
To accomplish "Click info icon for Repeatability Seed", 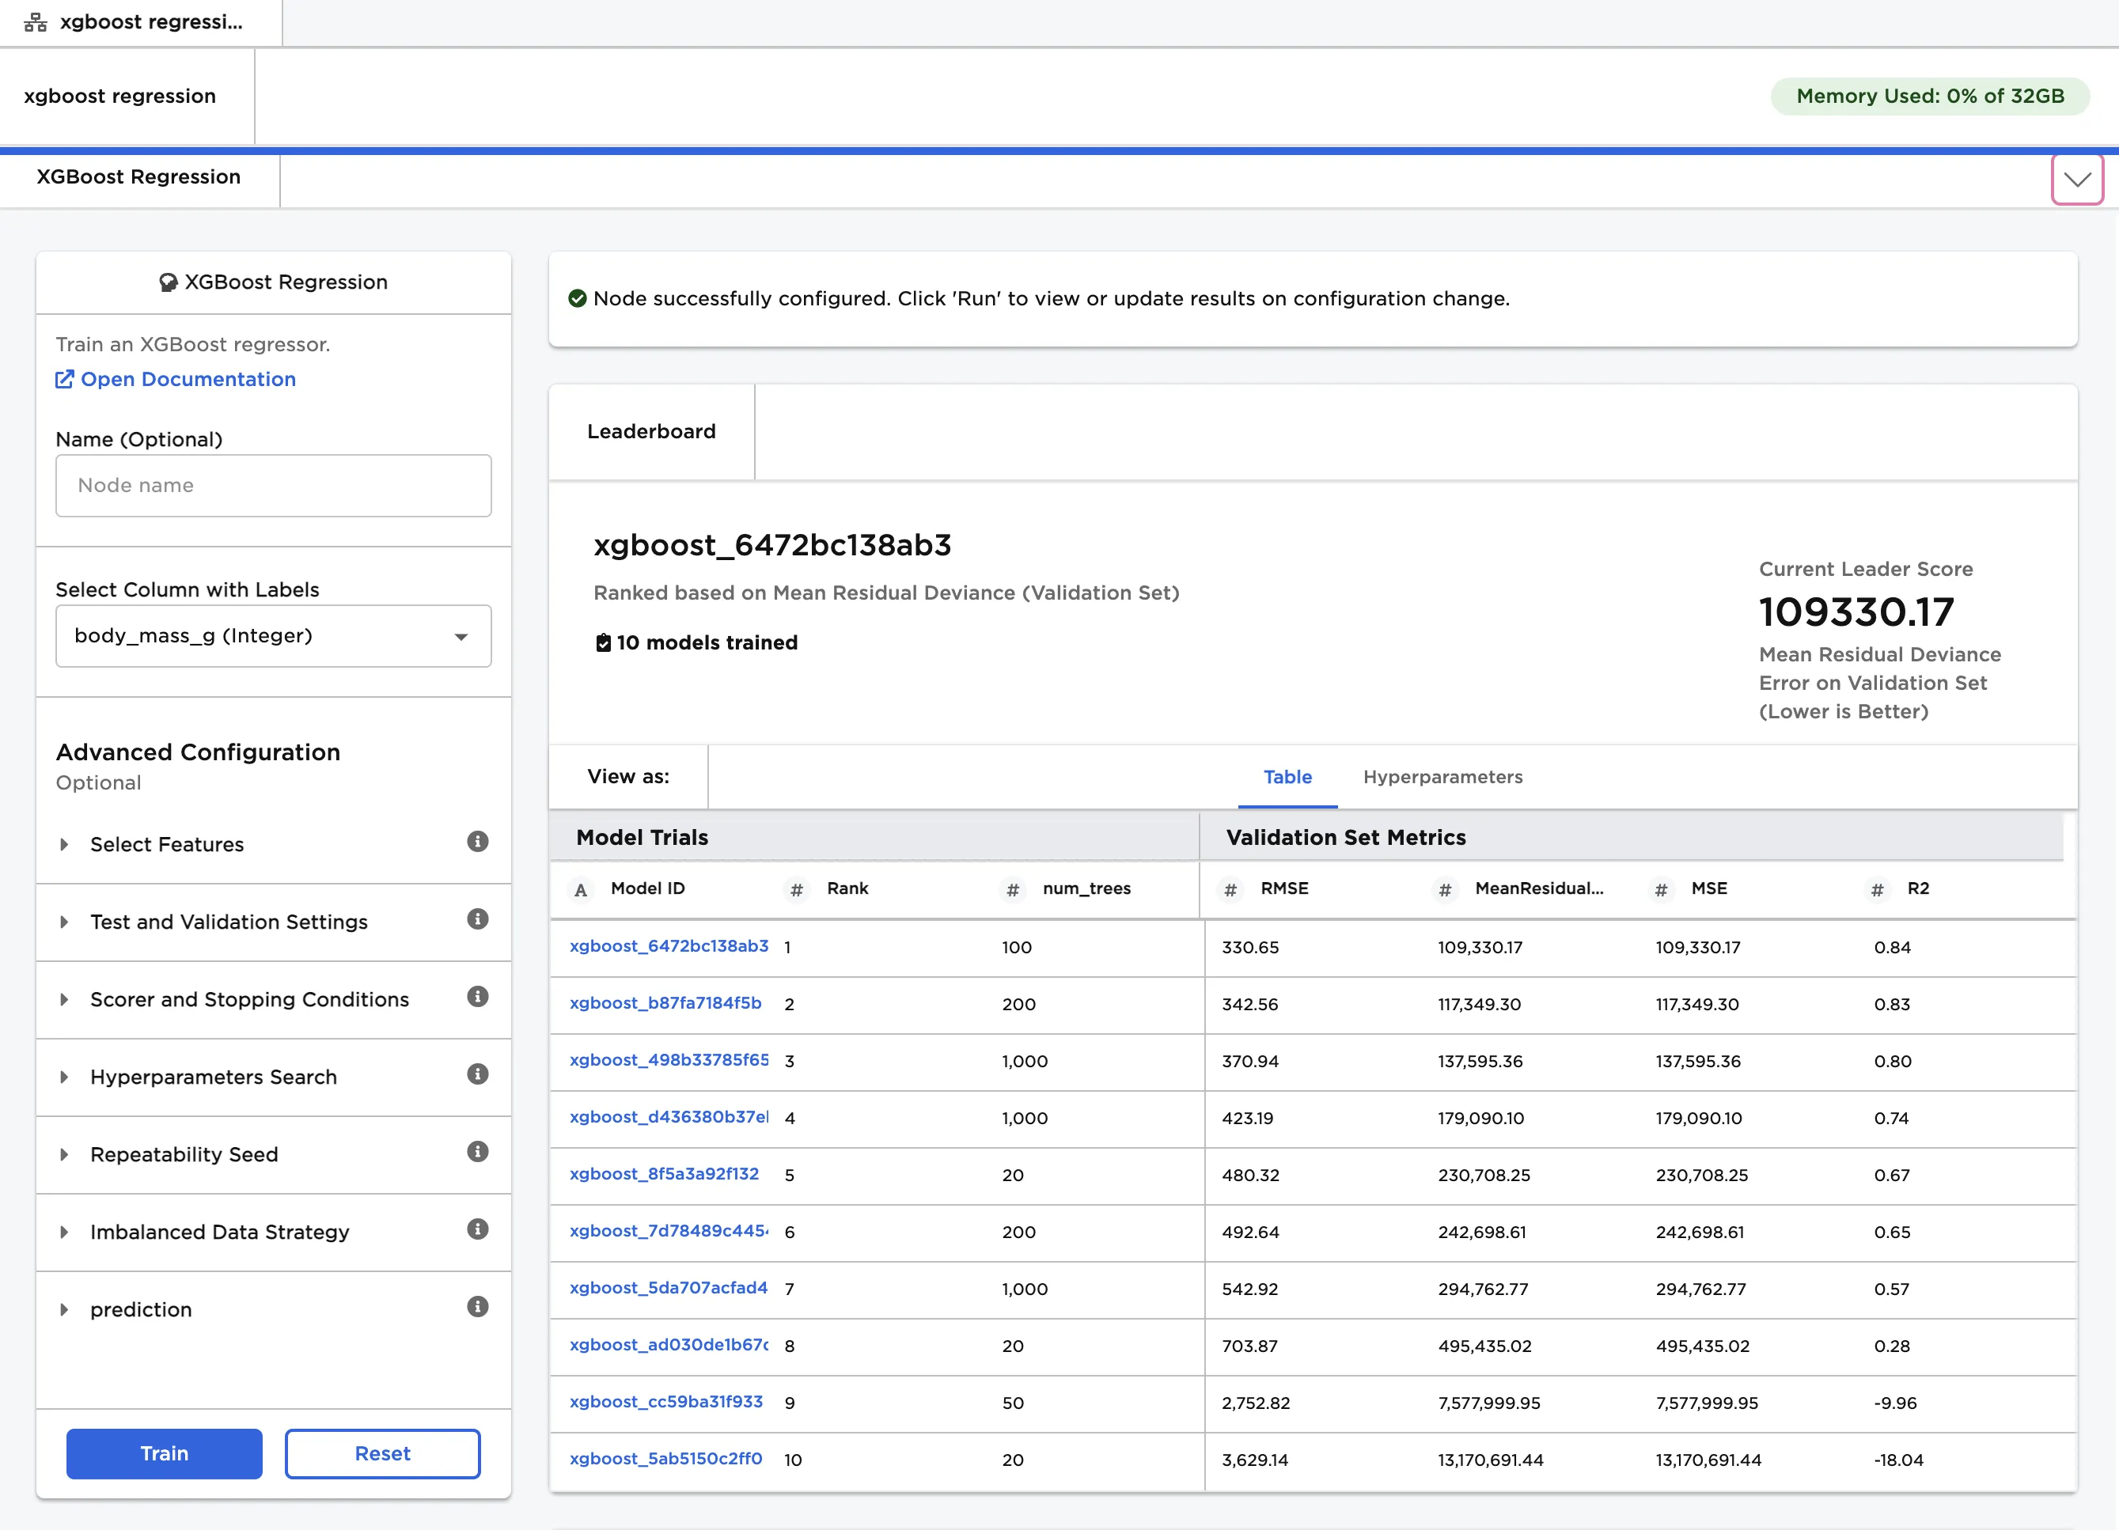I will click(x=477, y=1152).
